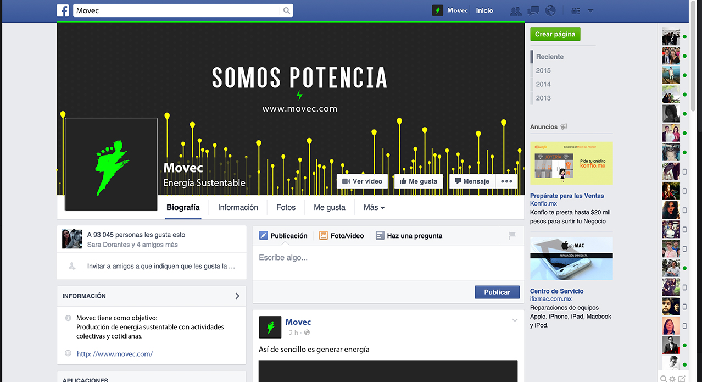Open the globe notifications icon

click(550, 11)
